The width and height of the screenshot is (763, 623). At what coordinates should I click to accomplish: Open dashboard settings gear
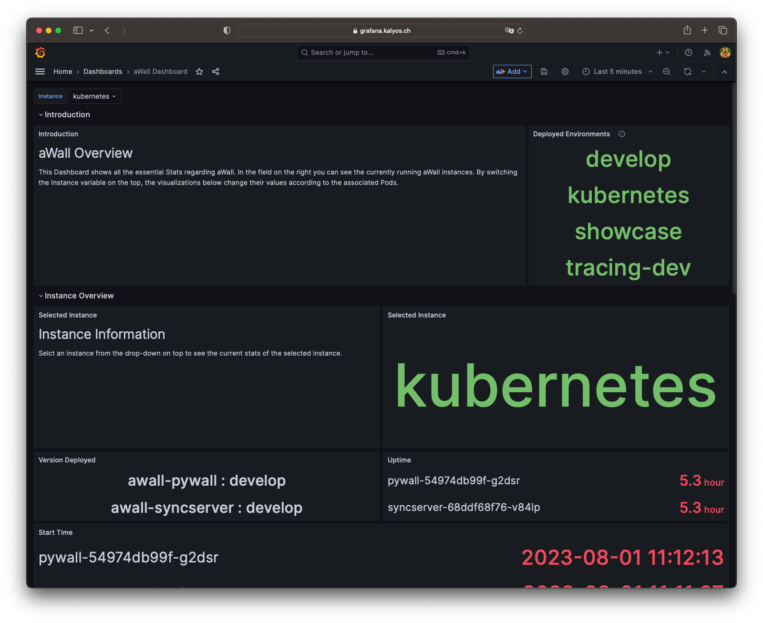coord(565,71)
